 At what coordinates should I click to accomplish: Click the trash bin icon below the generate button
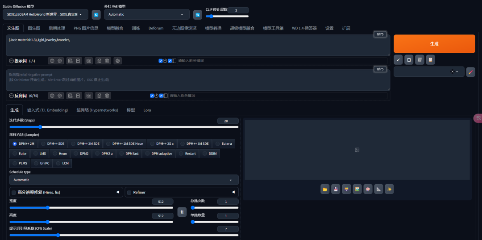[x=420, y=60]
